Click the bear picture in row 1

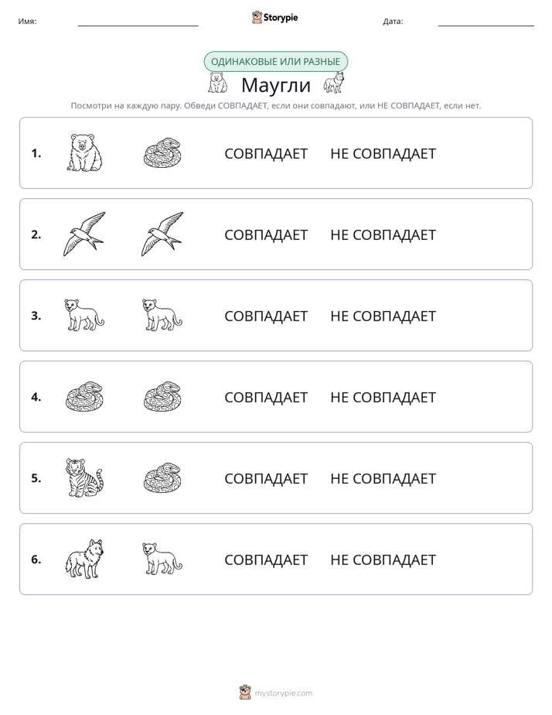pos(84,152)
